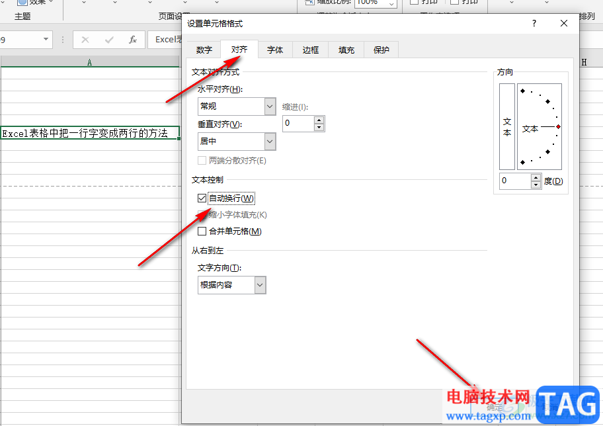This screenshot has width=603, height=426.
Task: Toggle the 合并单元格 checkbox
Action: tap(202, 232)
